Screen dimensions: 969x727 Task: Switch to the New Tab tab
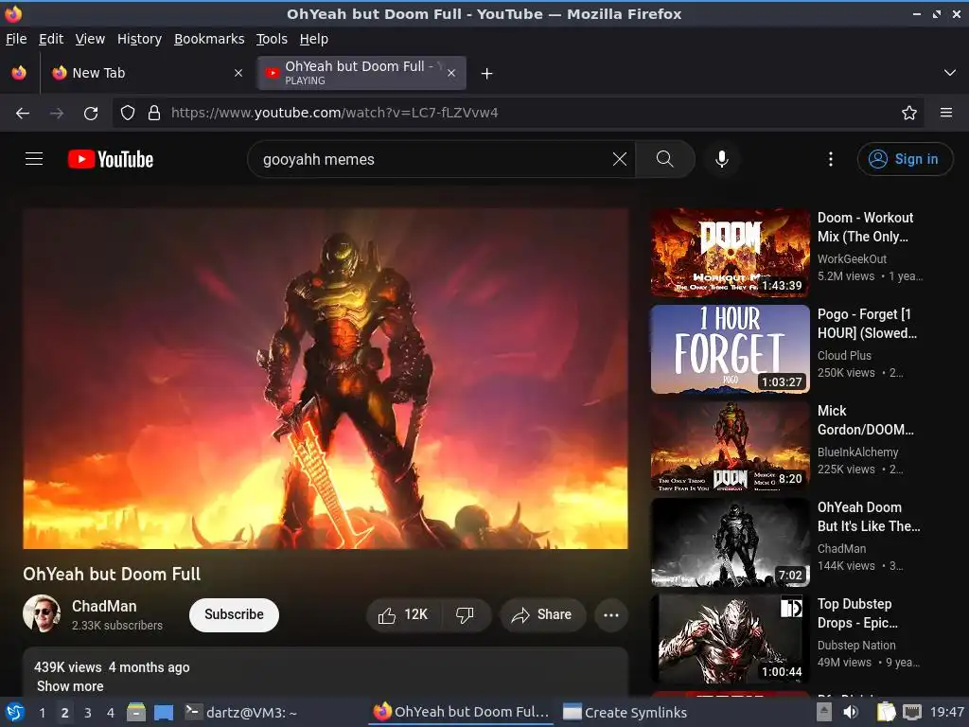148,73
